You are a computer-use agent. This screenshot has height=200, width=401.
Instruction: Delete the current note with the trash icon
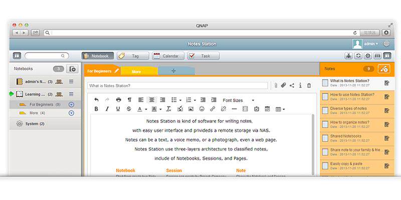point(309,85)
